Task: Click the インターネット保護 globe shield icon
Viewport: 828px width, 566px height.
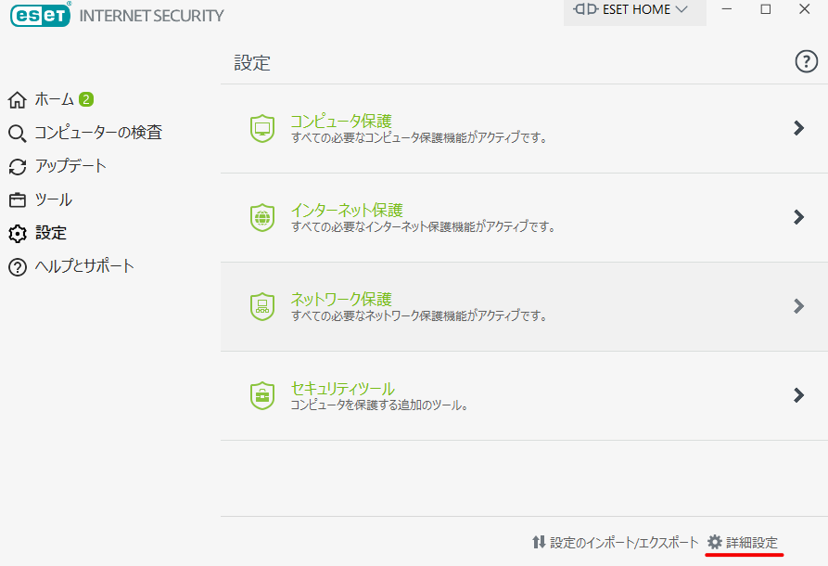Action: [x=262, y=217]
